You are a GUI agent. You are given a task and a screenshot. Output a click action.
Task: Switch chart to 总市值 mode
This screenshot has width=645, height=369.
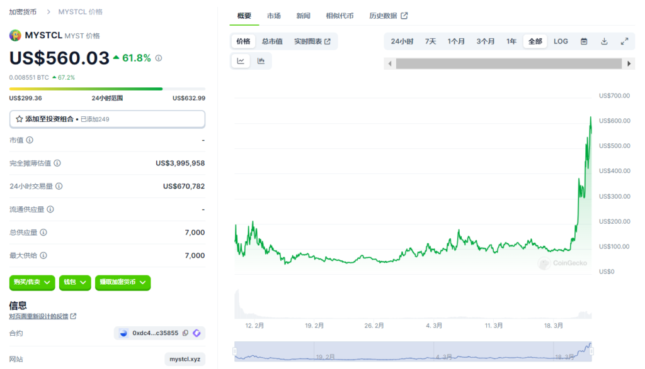(x=272, y=41)
